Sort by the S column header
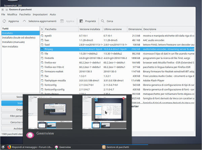202x150 pixels. (x=42, y=29)
